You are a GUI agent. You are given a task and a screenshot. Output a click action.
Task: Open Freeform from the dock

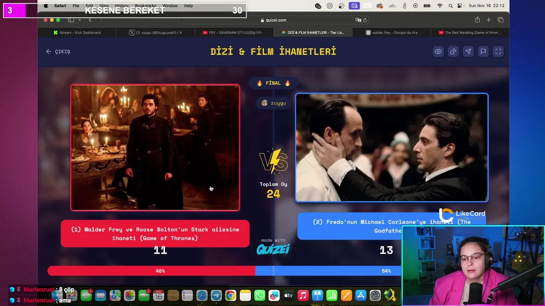point(274,295)
